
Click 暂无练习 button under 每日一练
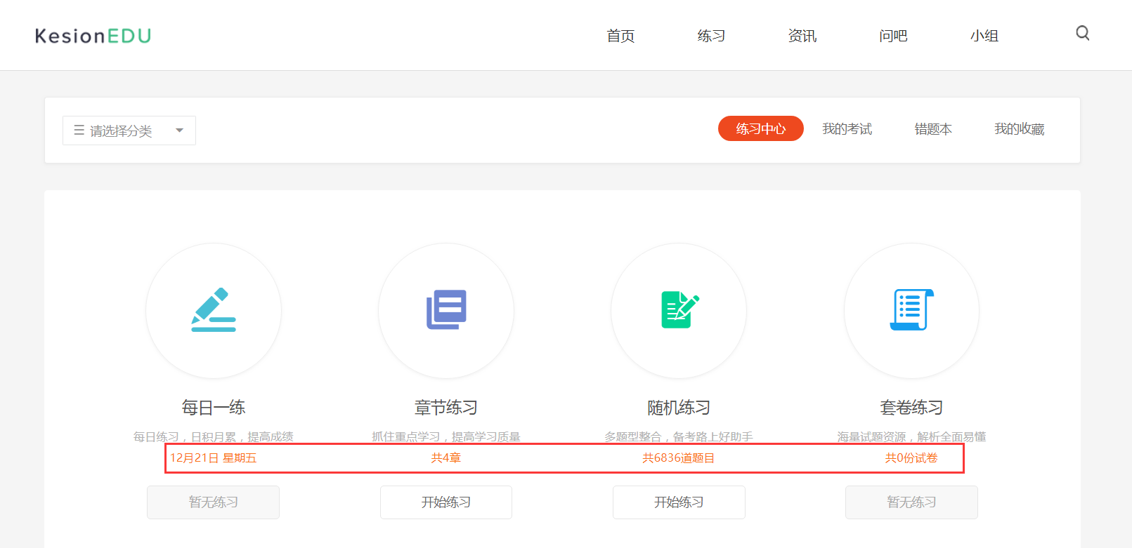point(213,502)
